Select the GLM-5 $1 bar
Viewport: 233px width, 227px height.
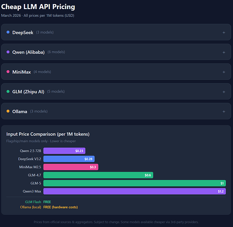[x=134, y=183]
